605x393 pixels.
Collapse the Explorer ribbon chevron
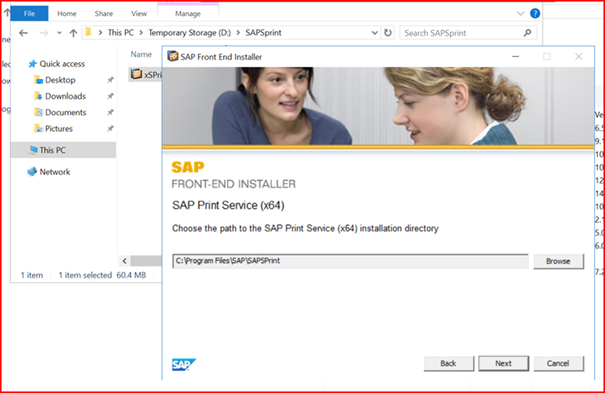pyautogui.click(x=520, y=14)
